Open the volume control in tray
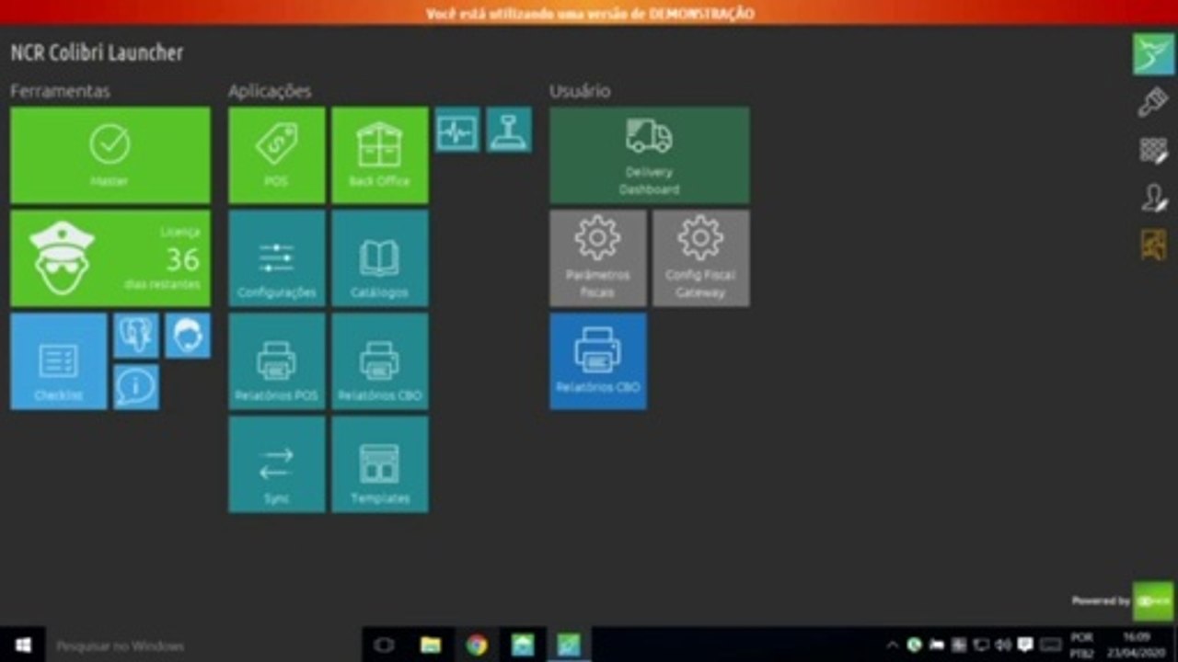 [x=1003, y=645]
